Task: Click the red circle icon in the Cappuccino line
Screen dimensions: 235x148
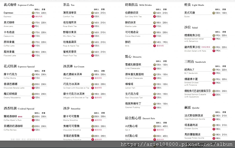Action: pos(33,36)
